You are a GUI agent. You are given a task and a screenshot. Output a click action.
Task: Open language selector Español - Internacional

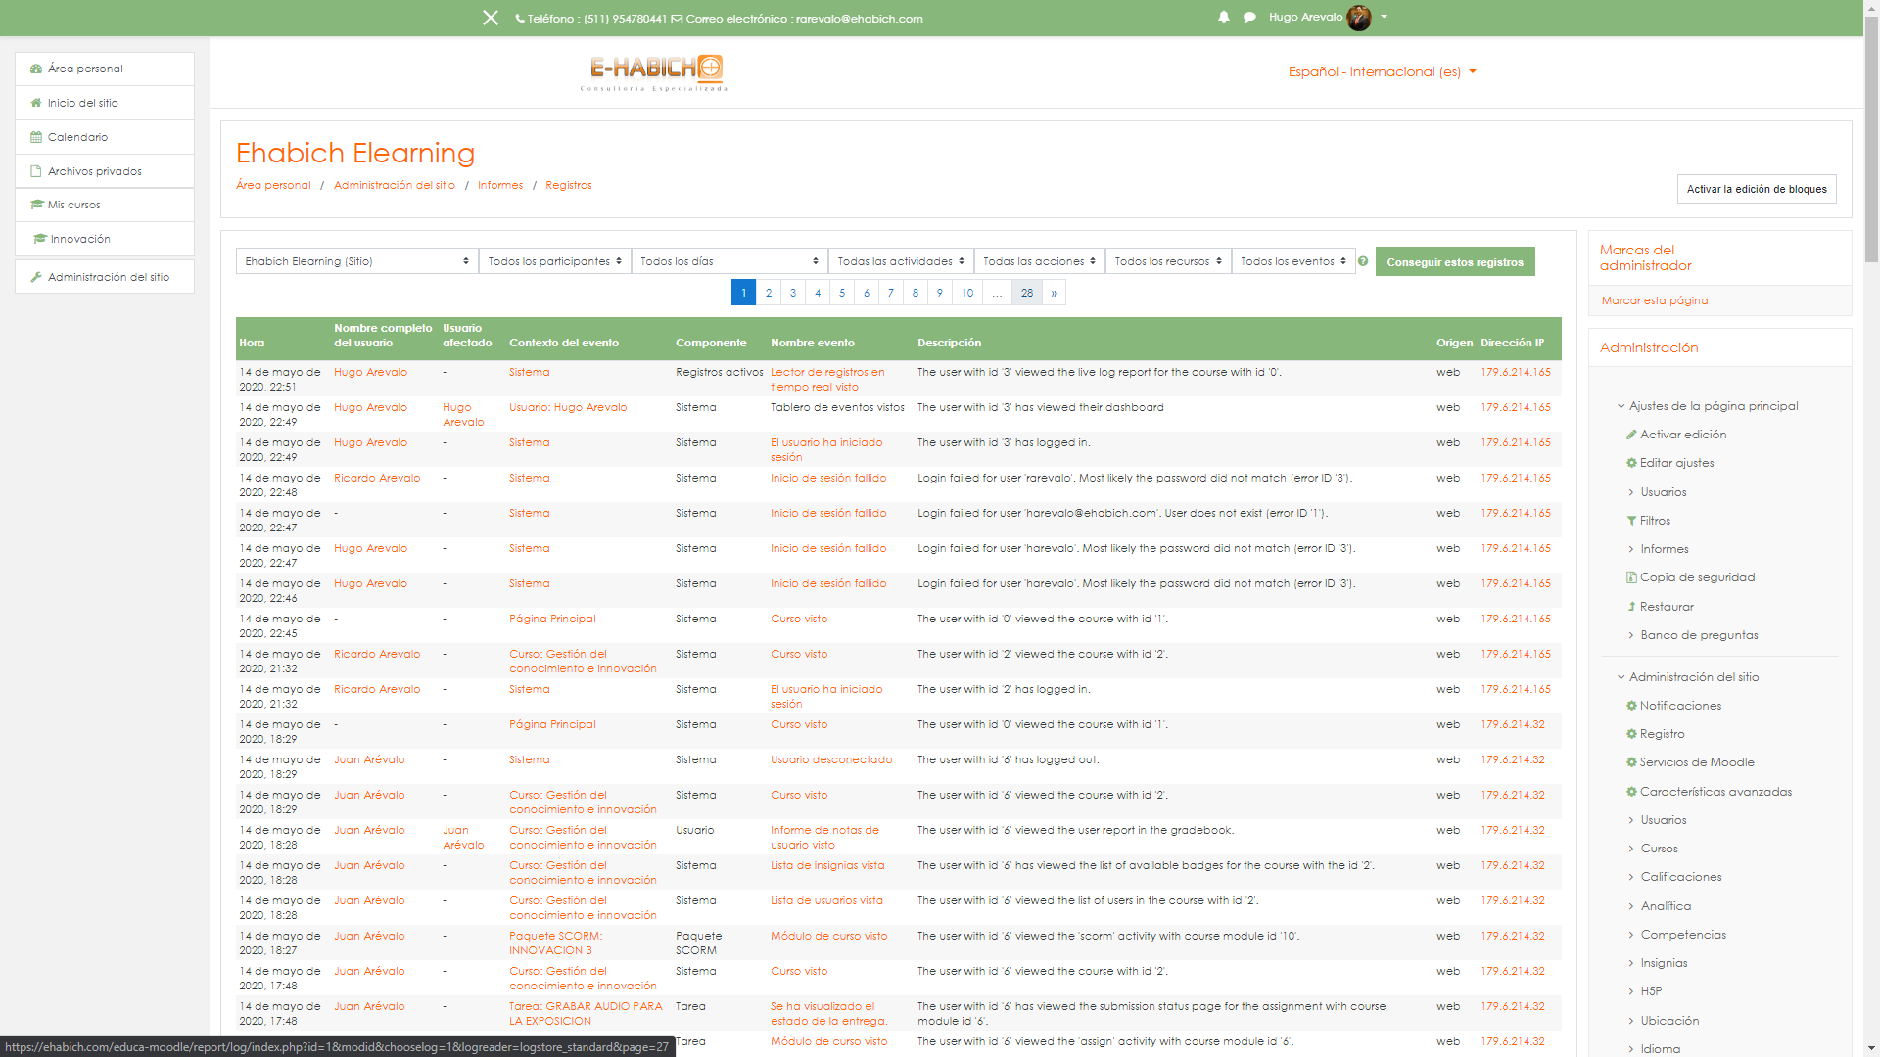pos(1382,71)
